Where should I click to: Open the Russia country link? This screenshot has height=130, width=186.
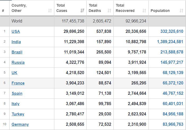coord(18,62)
